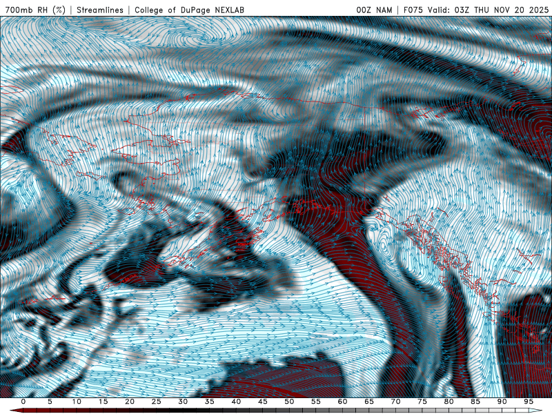The height and width of the screenshot is (414, 552).
Task: Click the color bar label '30'
Action: [x=183, y=402]
